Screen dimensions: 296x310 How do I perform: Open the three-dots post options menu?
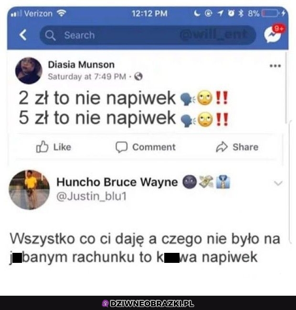(275, 66)
